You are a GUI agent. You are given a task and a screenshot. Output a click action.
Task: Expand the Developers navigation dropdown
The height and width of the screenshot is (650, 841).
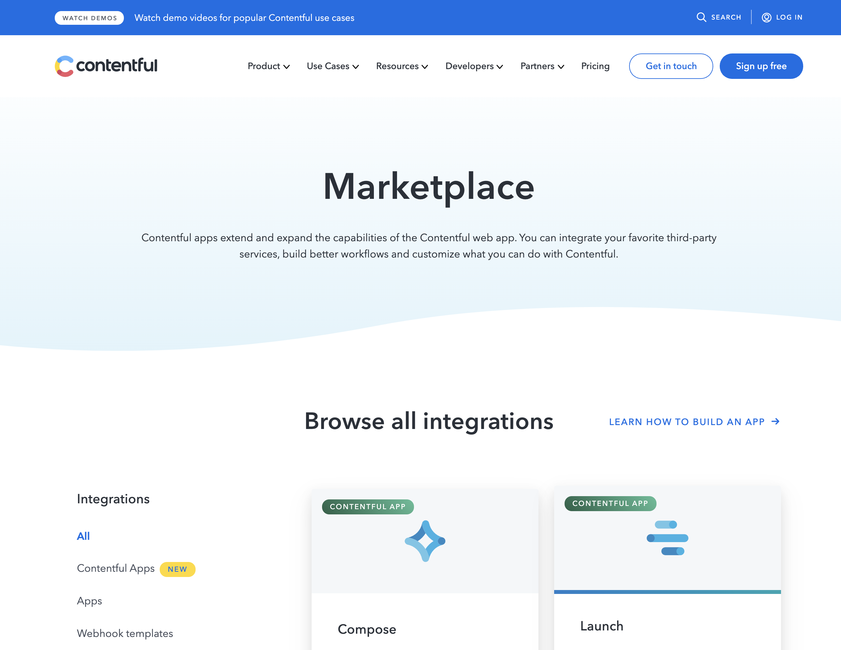click(x=474, y=66)
